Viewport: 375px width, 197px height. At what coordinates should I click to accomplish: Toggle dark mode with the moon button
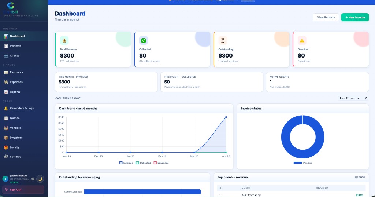[x=40, y=179]
